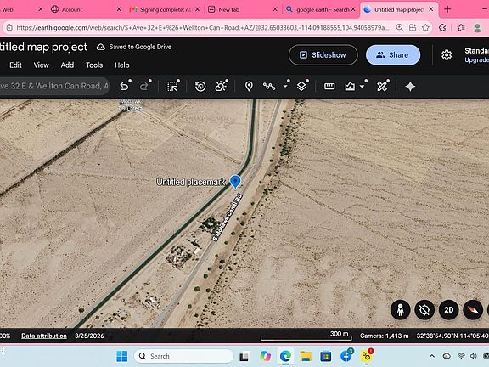Open the Windows Start menu

(122, 356)
